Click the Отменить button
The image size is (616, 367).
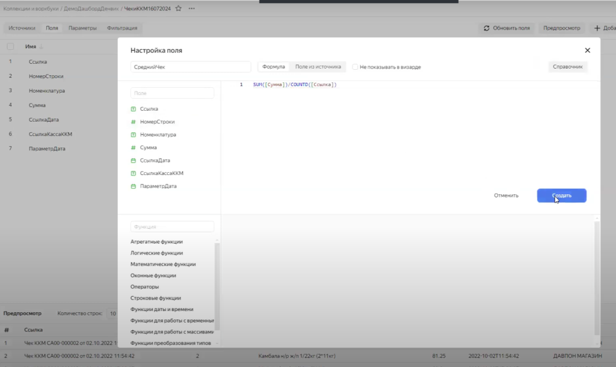pyautogui.click(x=506, y=196)
